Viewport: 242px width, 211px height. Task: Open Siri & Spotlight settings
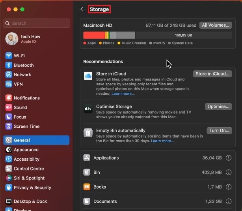coord(36,178)
